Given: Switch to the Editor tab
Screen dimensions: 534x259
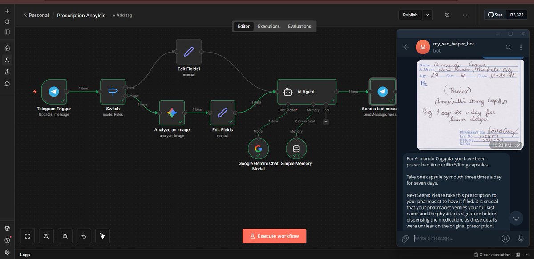Looking at the screenshot, I should [x=243, y=26].
